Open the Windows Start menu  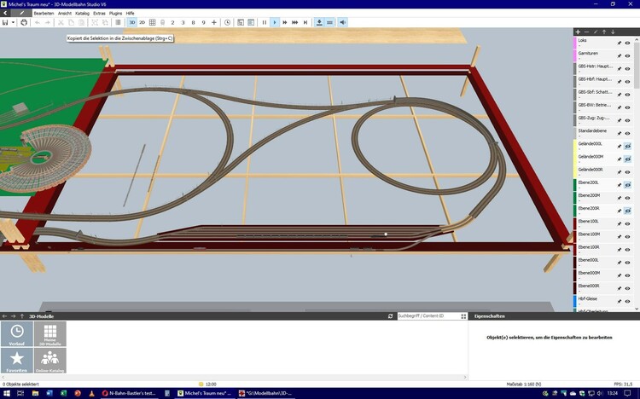tap(7, 394)
